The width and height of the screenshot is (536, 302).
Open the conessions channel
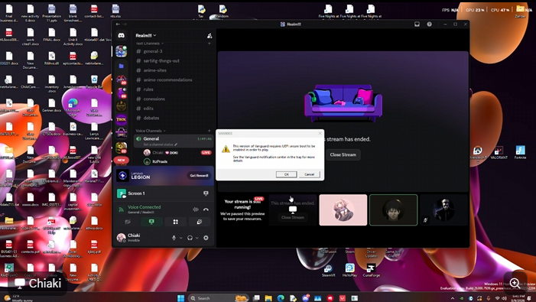[174, 99]
